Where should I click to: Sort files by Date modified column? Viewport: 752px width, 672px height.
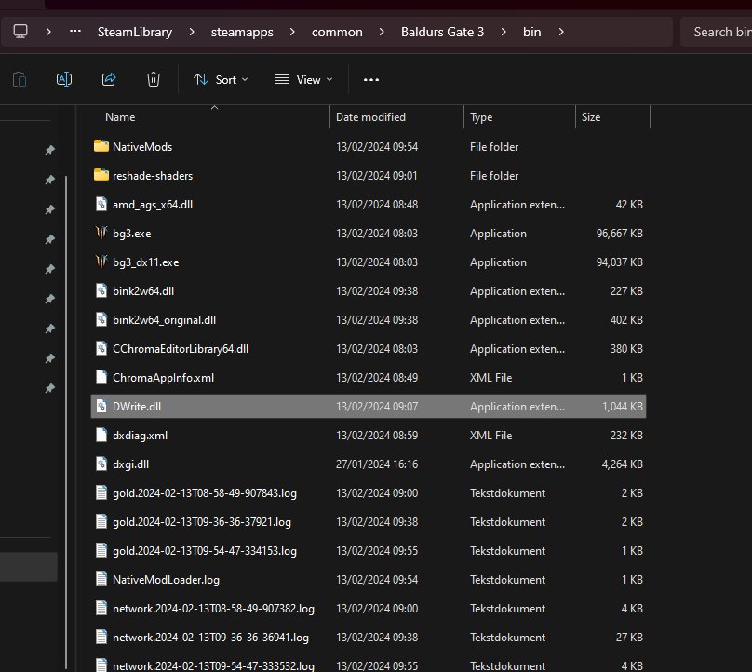tap(370, 117)
